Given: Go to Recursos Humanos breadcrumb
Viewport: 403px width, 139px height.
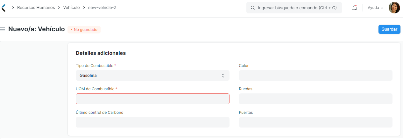Looking at the screenshot, I should pos(36,7).
